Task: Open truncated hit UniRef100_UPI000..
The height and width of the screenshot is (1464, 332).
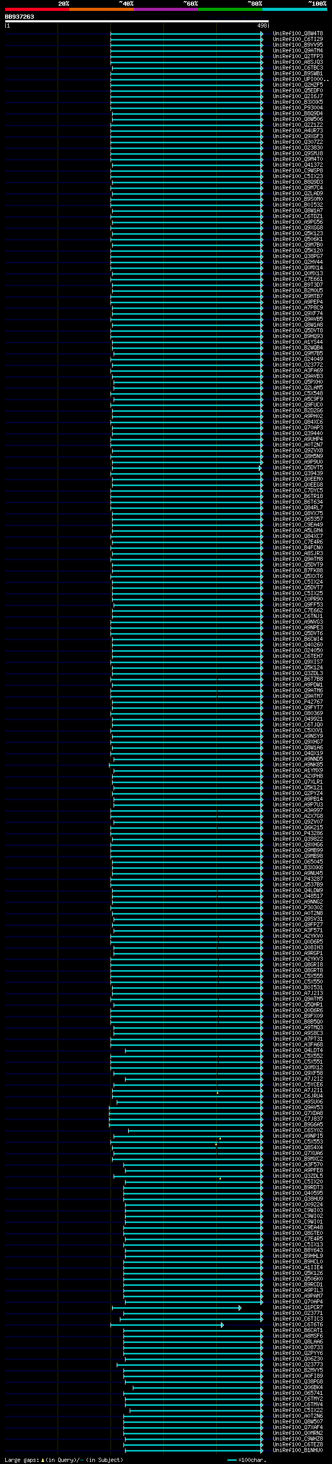Action: pyautogui.click(x=300, y=79)
